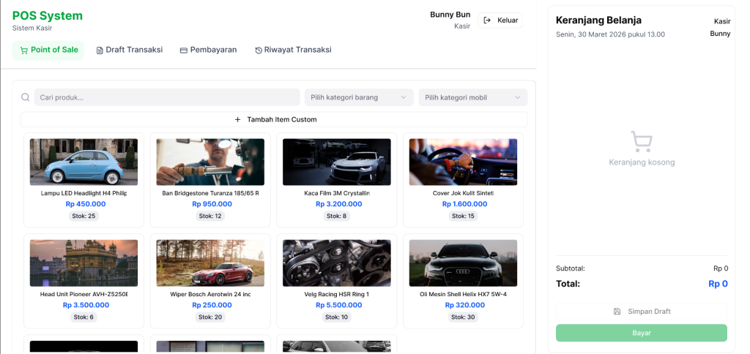Go to the Pembayaran tab

(x=208, y=50)
